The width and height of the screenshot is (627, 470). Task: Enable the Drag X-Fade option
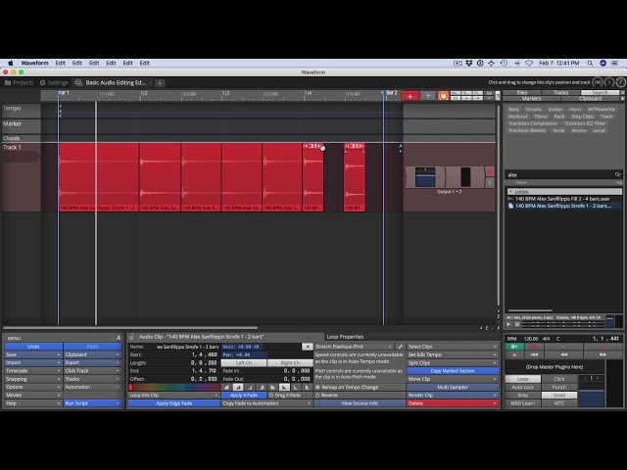pos(290,395)
